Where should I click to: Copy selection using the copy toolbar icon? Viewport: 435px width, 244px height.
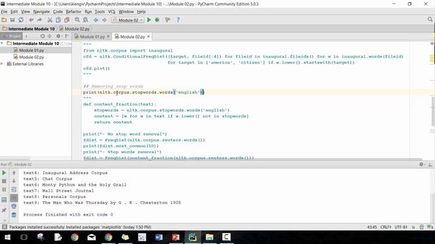[58, 20]
